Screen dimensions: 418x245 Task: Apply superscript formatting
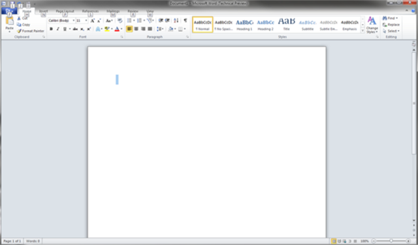coord(89,29)
